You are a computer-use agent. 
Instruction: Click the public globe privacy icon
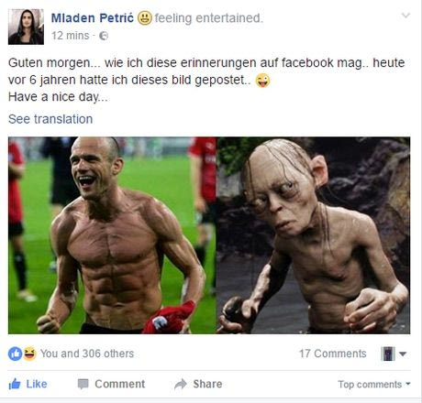pyautogui.click(x=104, y=36)
